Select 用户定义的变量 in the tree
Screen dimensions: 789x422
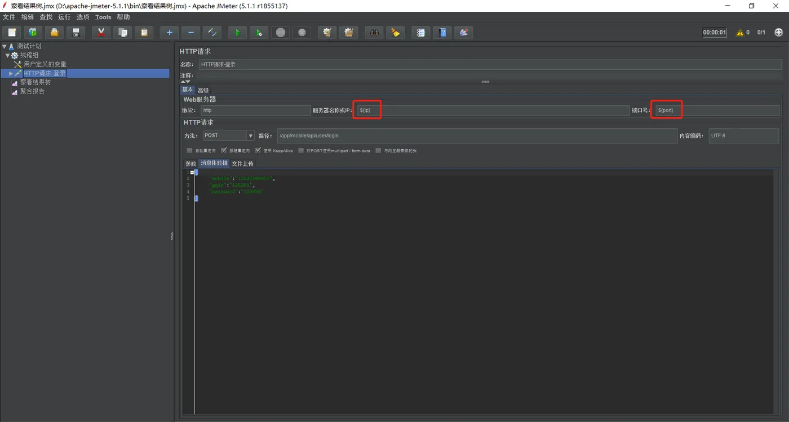pos(45,64)
